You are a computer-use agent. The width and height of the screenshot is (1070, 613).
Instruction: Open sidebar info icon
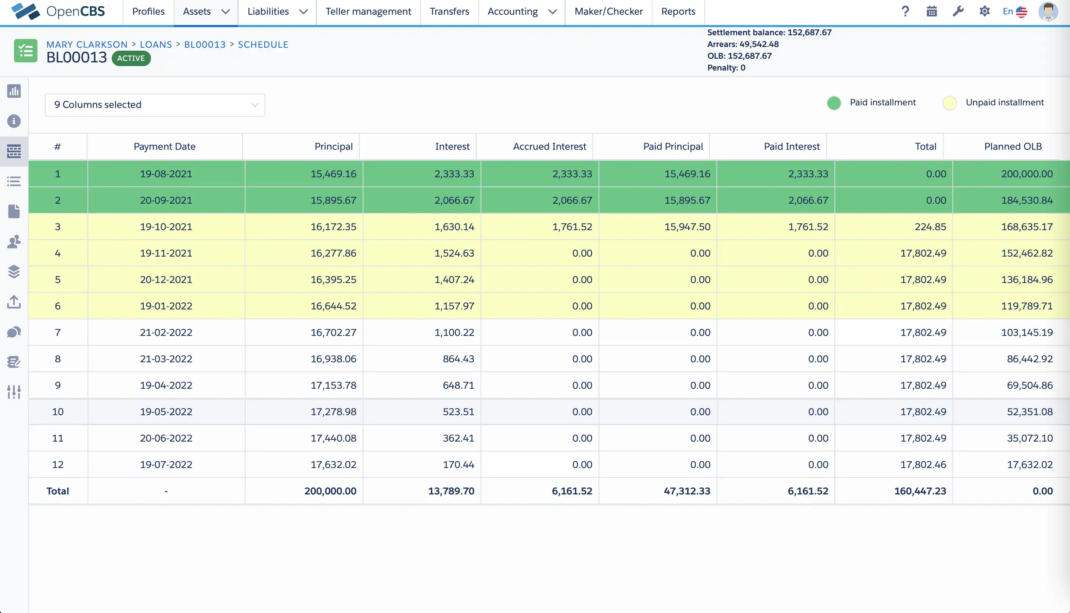14,121
